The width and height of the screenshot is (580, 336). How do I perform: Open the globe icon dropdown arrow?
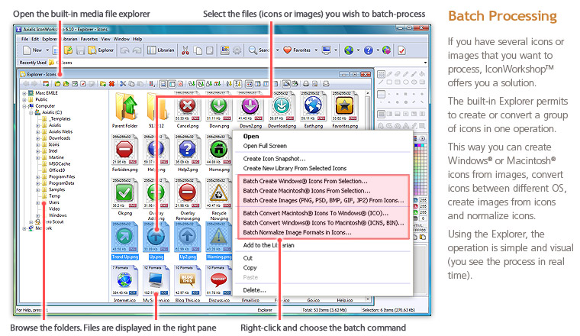[x=358, y=50]
